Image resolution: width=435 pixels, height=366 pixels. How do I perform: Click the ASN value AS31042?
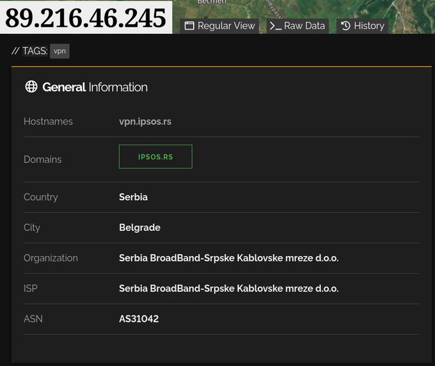click(139, 319)
